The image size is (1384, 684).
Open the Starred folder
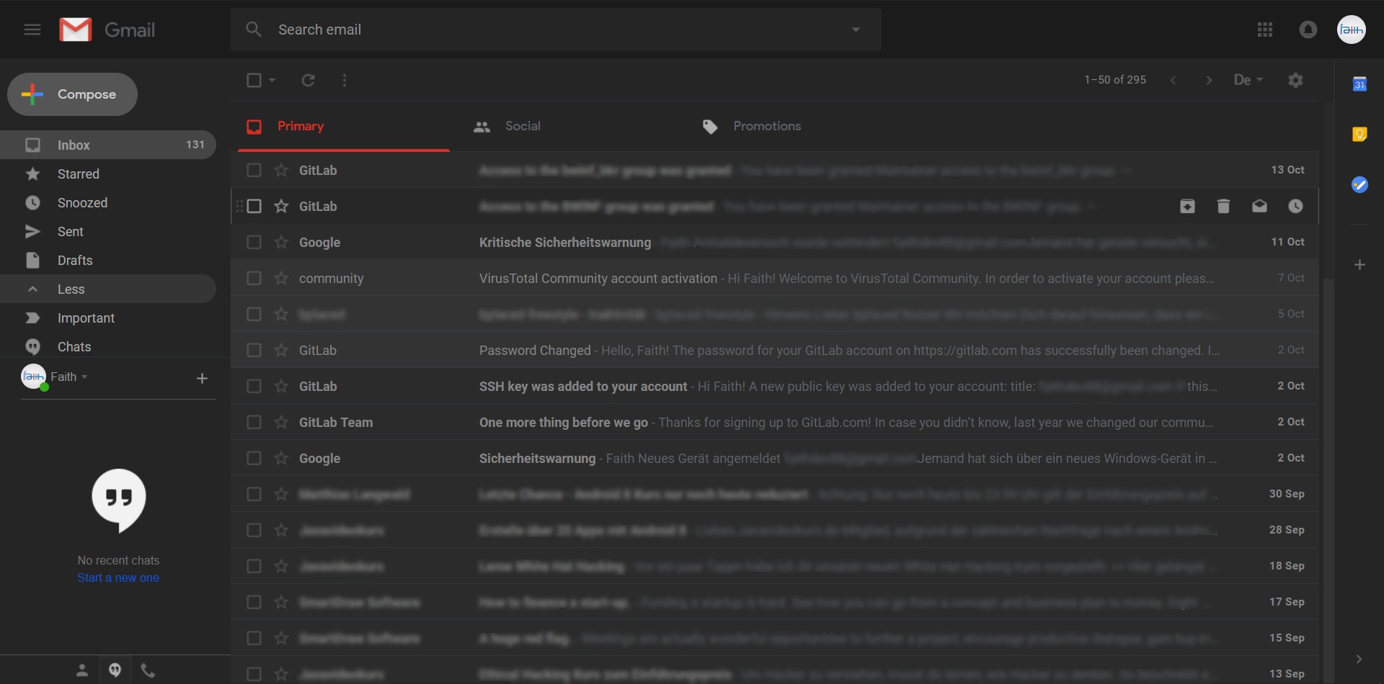click(108, 174)
